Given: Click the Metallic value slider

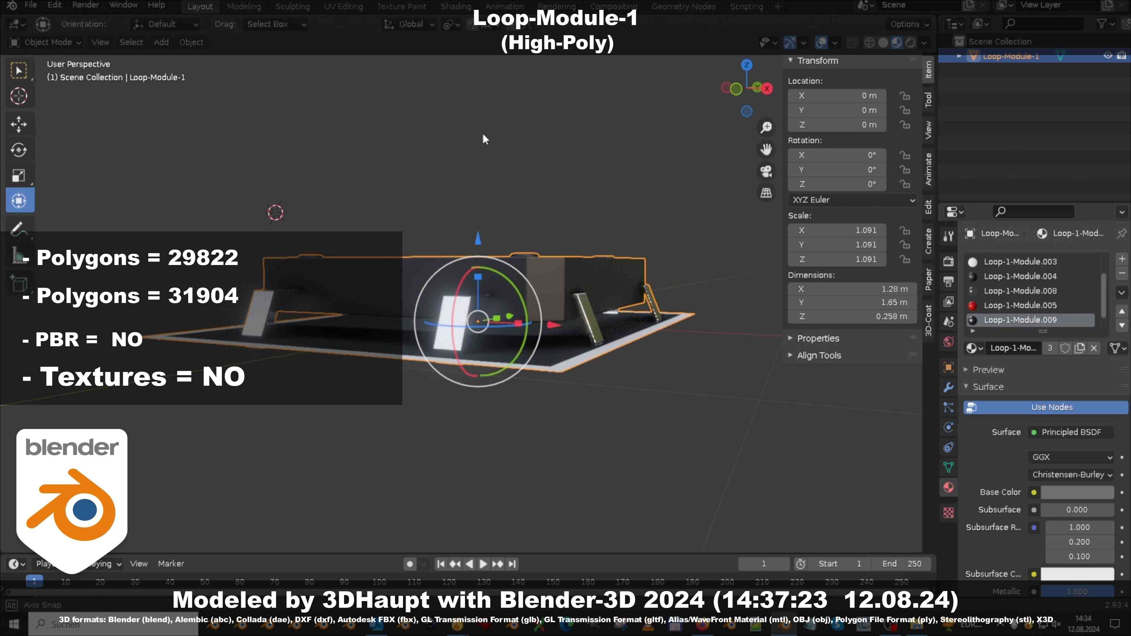Looking at the screenshot, I should click(x=1077, y=592).
